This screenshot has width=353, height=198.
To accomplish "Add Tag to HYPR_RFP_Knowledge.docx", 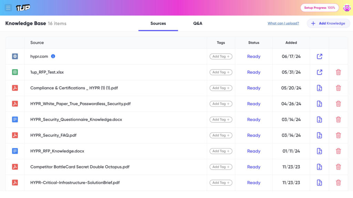I will point(221,151).
